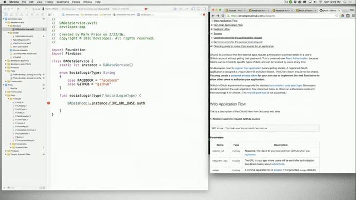Select the symbol navigator tab icon
The width and height of the screenshot is (356, 200).
click(11, 14)
